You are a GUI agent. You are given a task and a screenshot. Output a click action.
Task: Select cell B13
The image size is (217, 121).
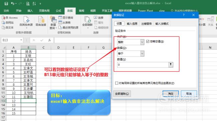(28, 101)
